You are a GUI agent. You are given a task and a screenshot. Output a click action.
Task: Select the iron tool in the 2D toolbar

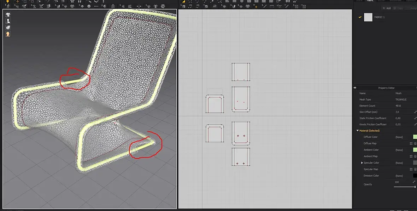coord(215,6)
